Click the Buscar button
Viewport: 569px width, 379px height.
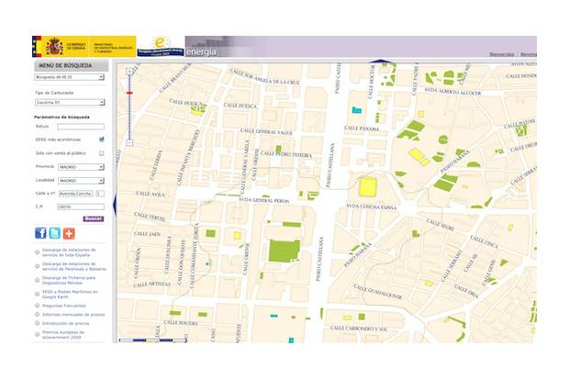point(94,218)
